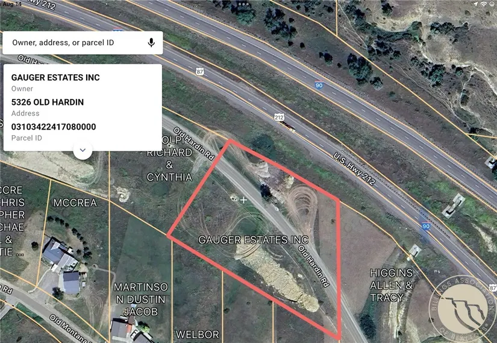The width and height of the screenshot is (497, 343).
Task: Click the lower I-90 shield on right
Action: coord(426,226)
